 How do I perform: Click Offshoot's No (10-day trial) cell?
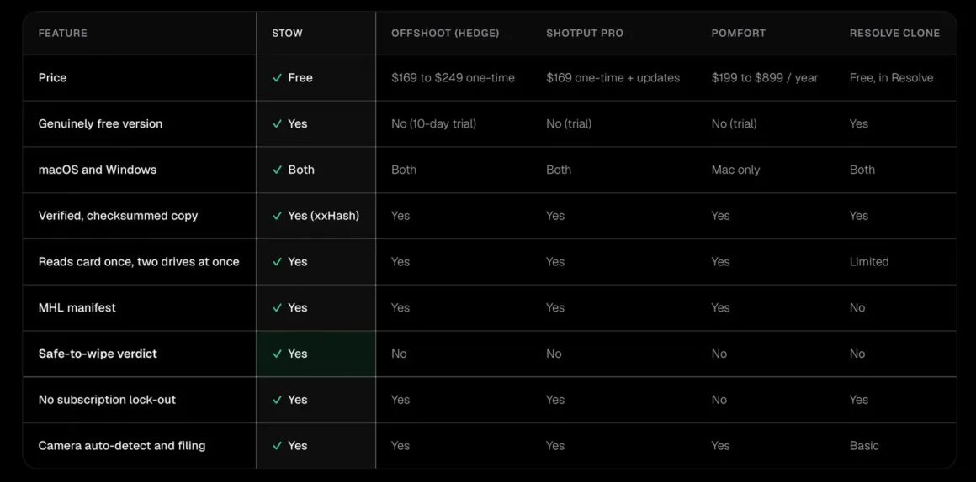434,124
